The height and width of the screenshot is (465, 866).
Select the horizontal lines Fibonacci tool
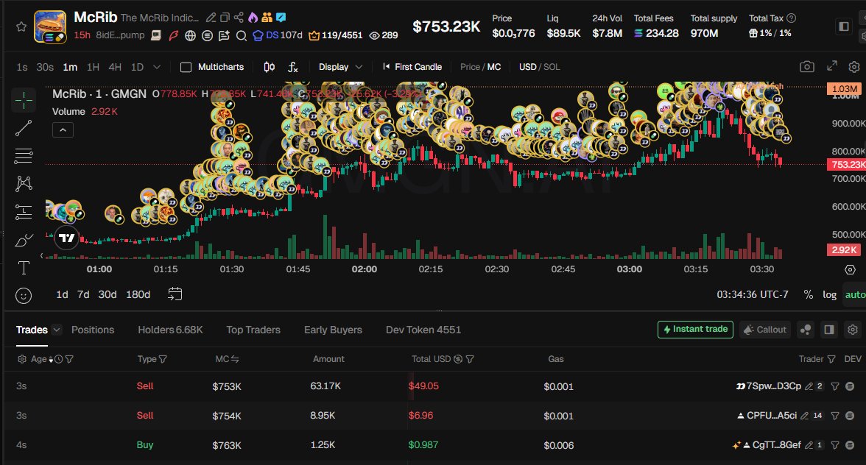[24, 156]
